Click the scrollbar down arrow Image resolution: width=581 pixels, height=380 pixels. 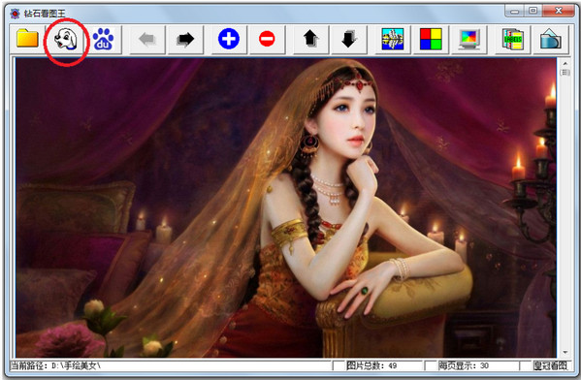click(x=565, y=352)
